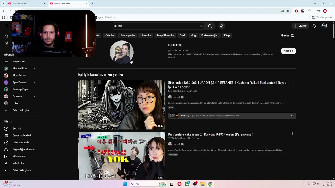Launch Opera from the taskbar
Viewport: 335px width, 188px height.
pyautogui.click(x=179, y=184)
